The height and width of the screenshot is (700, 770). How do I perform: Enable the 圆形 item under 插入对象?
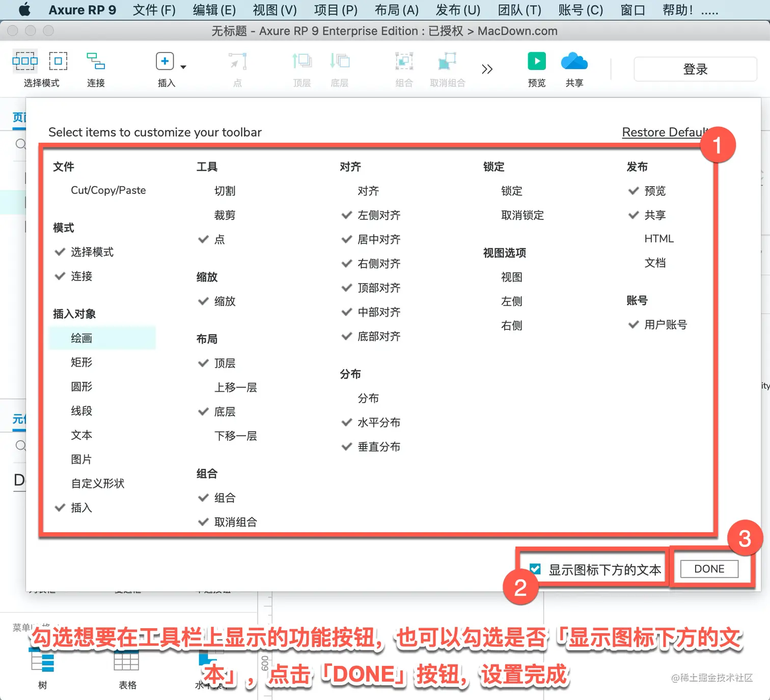81,386
